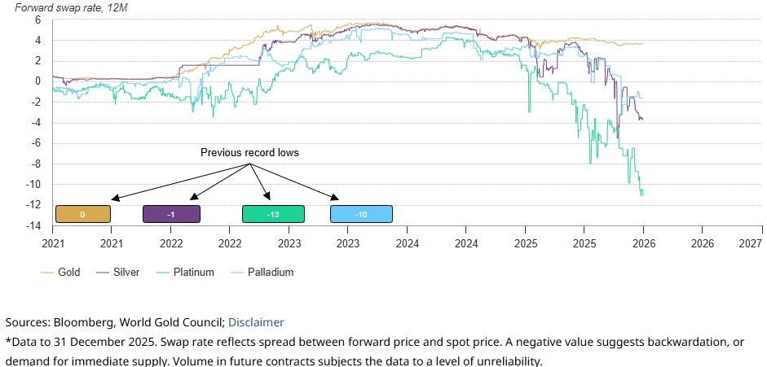The height and width of the screenshot is (367, 767).
Task: Select the purple -1 record low box
Action: pos(171,214)
